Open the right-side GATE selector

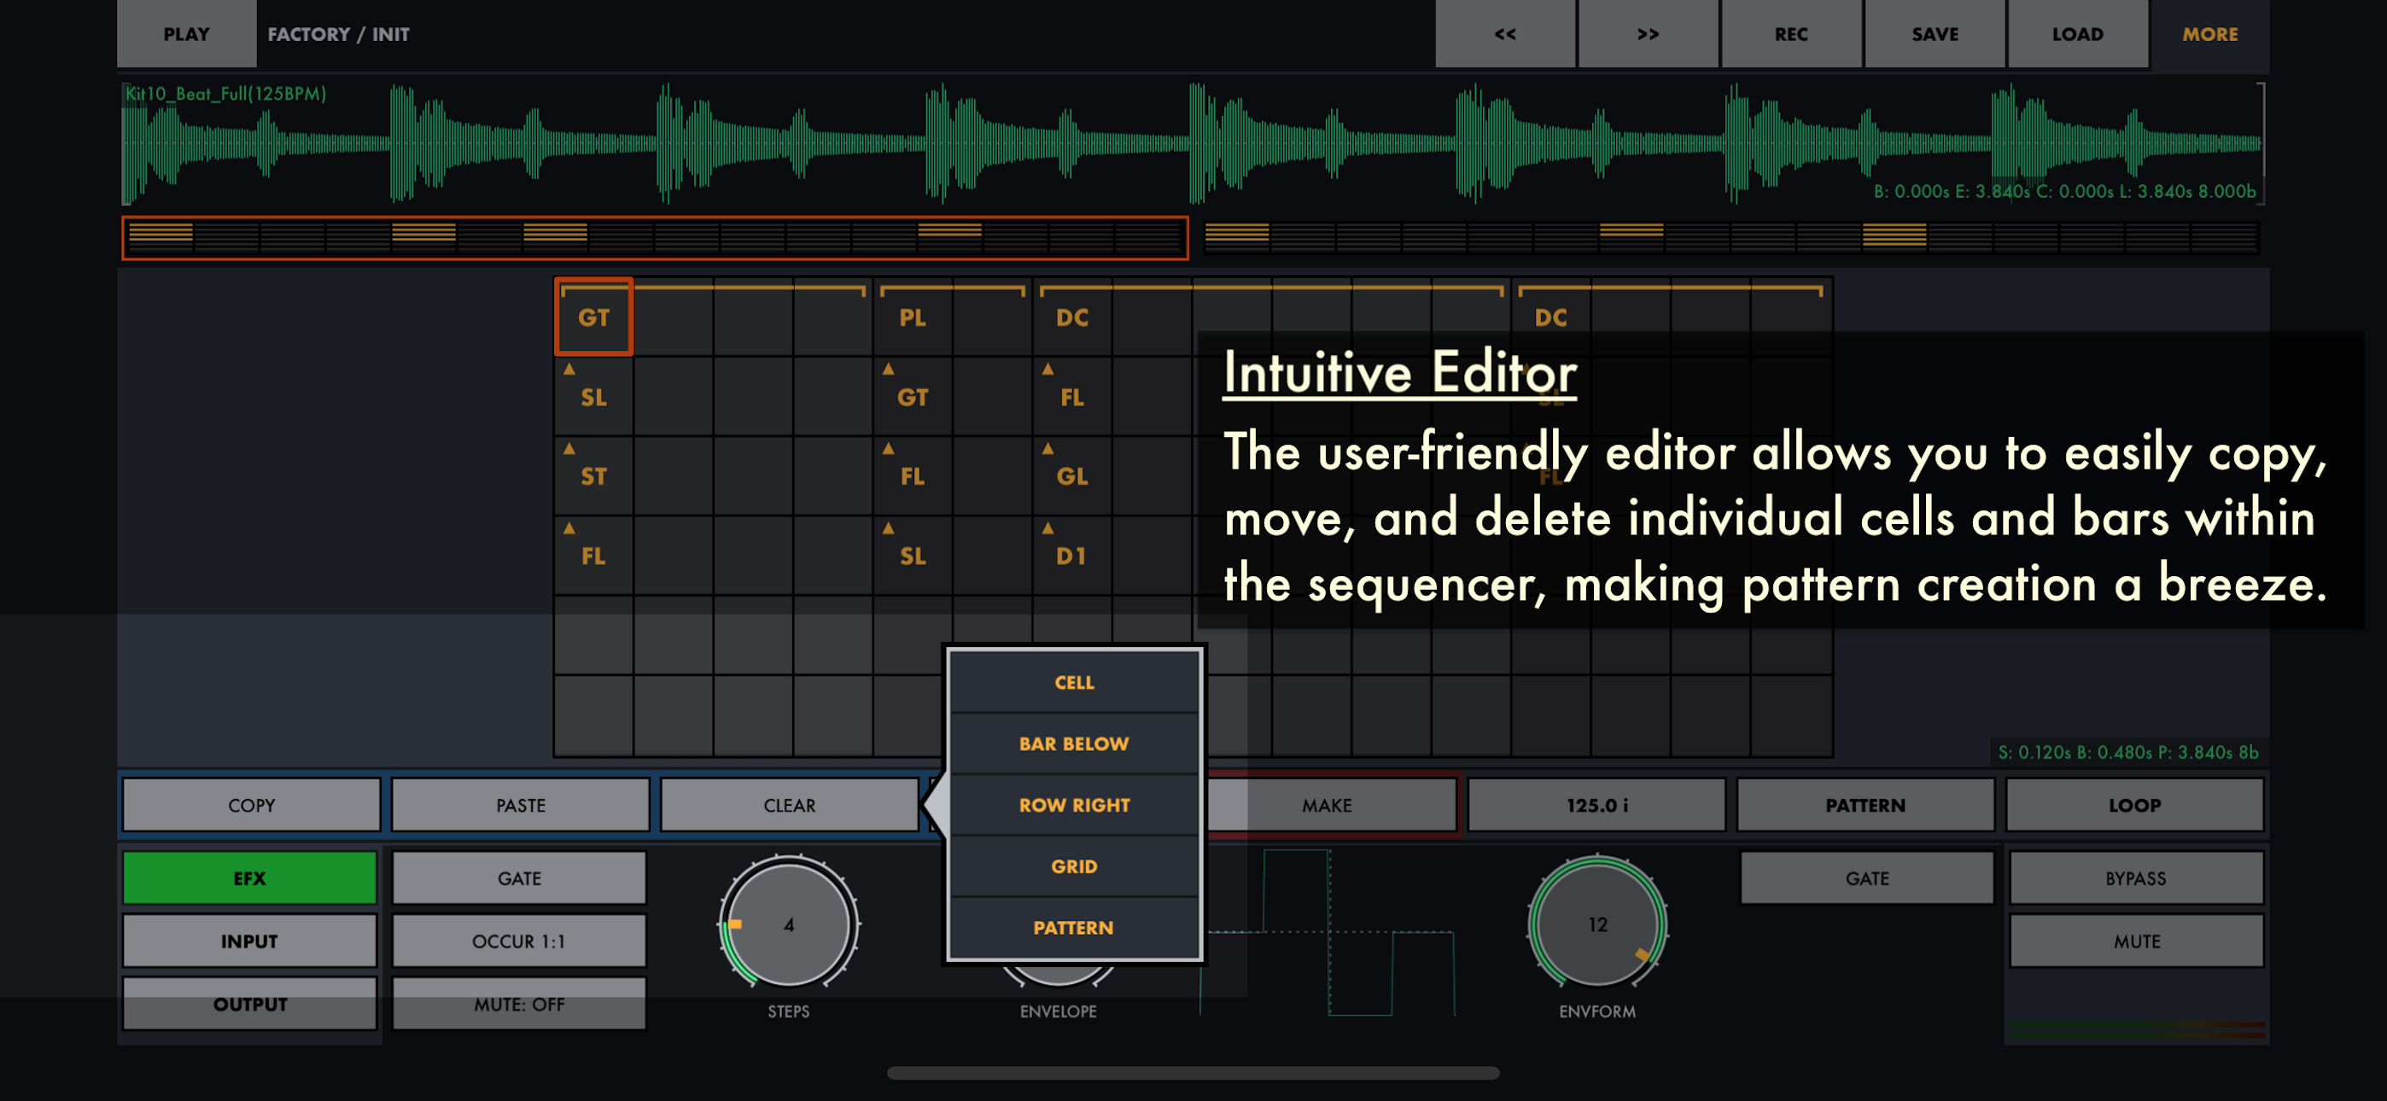pos(1866,877)
